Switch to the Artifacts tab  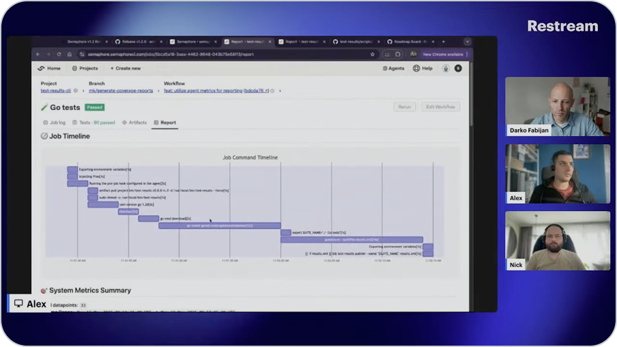click(x=134, y=122)
